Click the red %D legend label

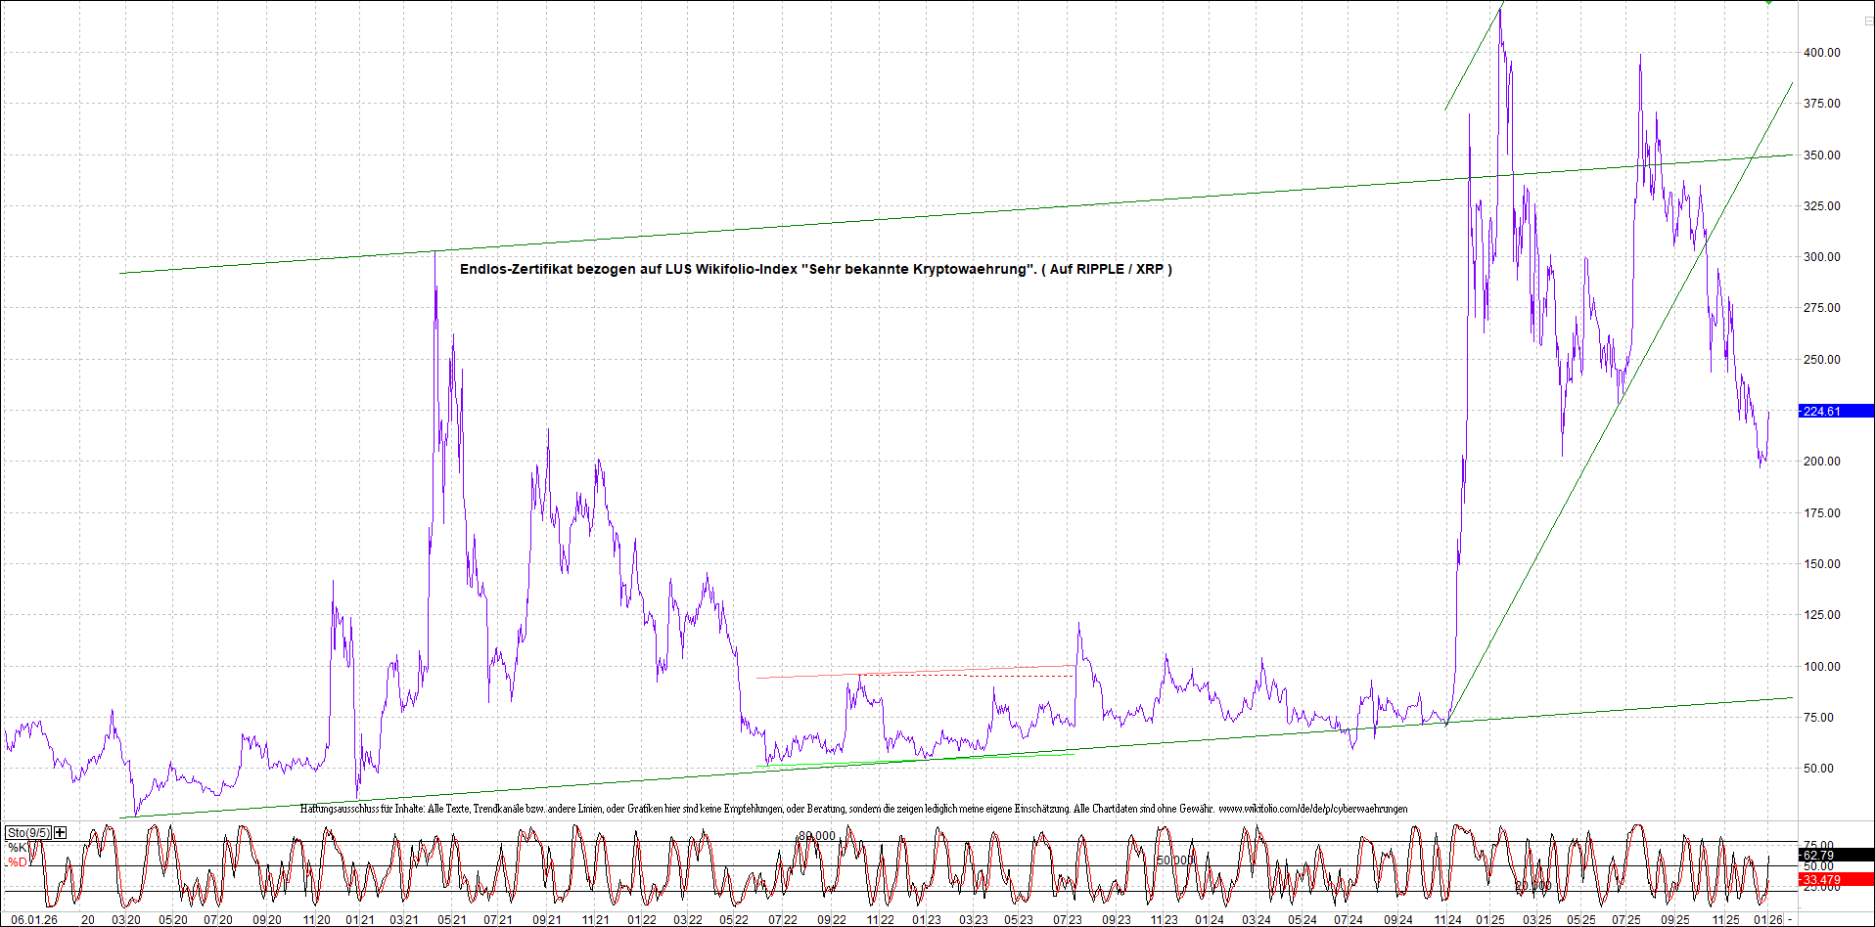click(18, 862)
